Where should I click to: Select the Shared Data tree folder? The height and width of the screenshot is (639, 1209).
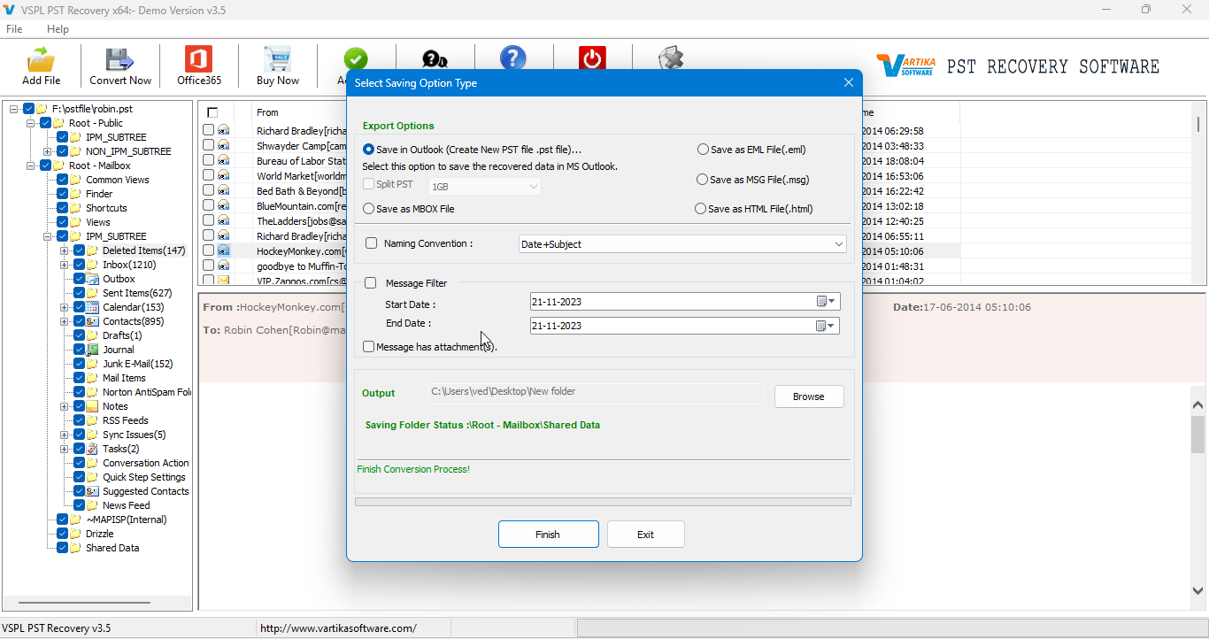(x=112, y=548)
